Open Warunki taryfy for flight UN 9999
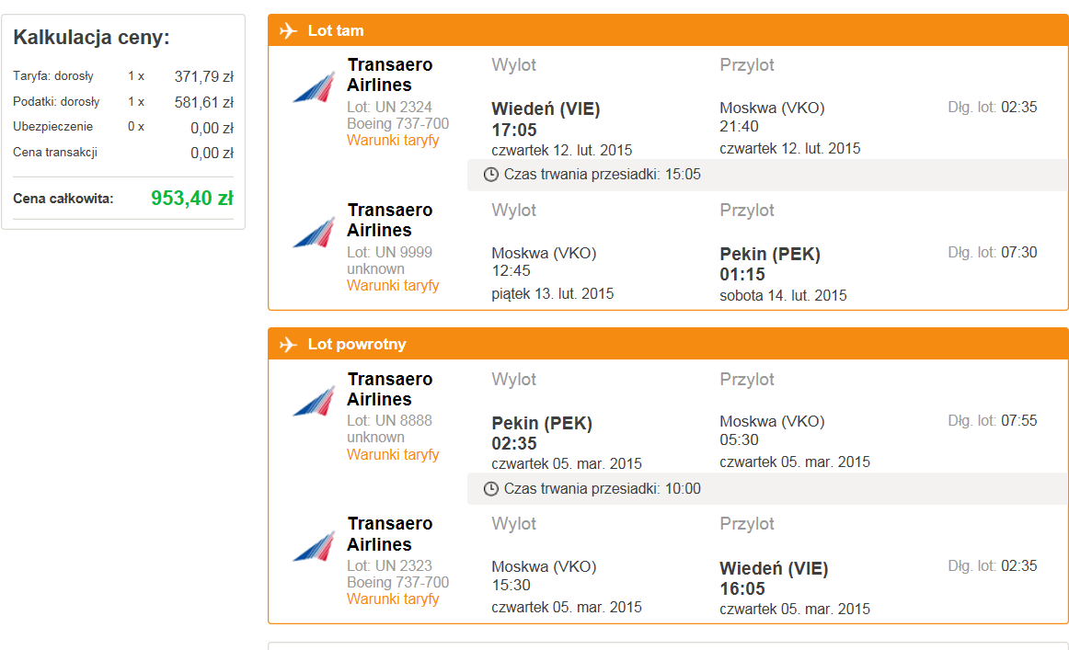Viewport: 1069px width, 650px height. 393,286
